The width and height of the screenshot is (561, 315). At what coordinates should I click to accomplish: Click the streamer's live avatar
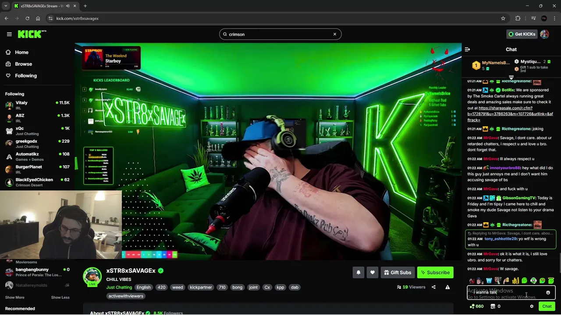[92, 277]
